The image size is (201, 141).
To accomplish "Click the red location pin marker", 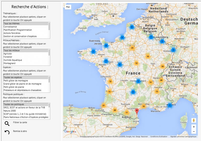I will pyautogui.click(x=137, y=111).
